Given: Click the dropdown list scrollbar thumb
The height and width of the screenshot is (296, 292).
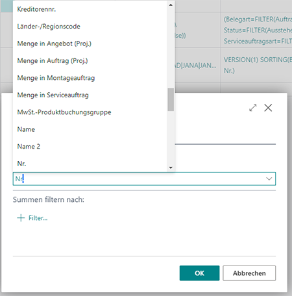Looking at the screenshot, I should click(171, 99).
